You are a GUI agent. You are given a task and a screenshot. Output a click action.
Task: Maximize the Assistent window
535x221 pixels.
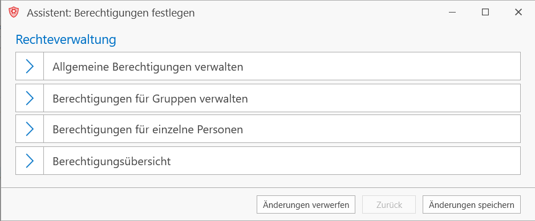point(485,13)
